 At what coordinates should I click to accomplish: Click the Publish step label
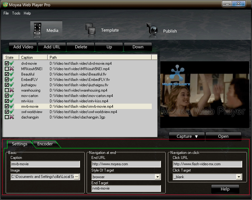coord(170,31)
